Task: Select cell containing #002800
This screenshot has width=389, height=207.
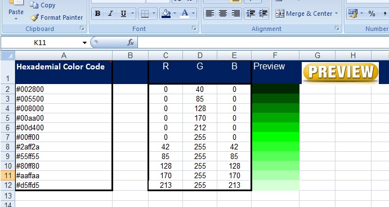Action: pos(64,89)
